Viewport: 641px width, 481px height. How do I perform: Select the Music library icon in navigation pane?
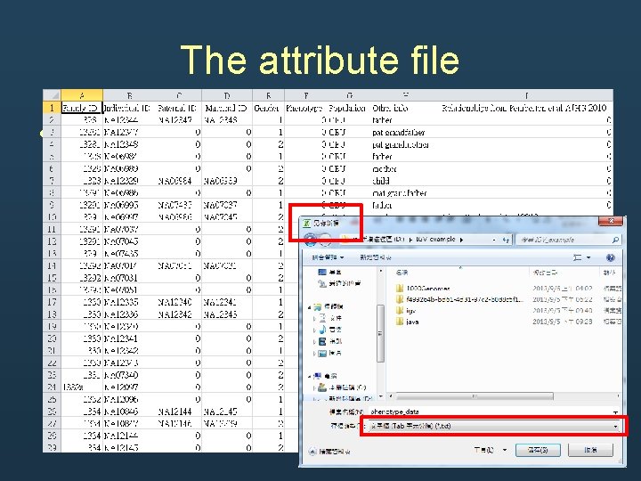(322, 330)
